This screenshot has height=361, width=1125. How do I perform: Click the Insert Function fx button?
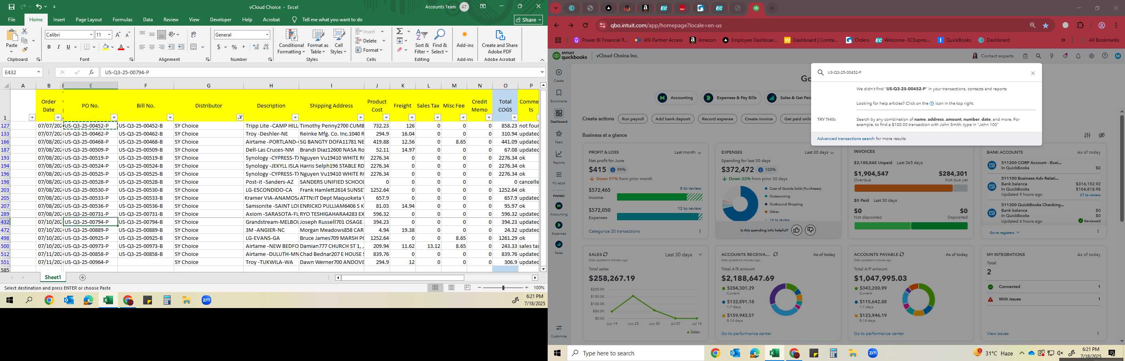tap(91, 72)
